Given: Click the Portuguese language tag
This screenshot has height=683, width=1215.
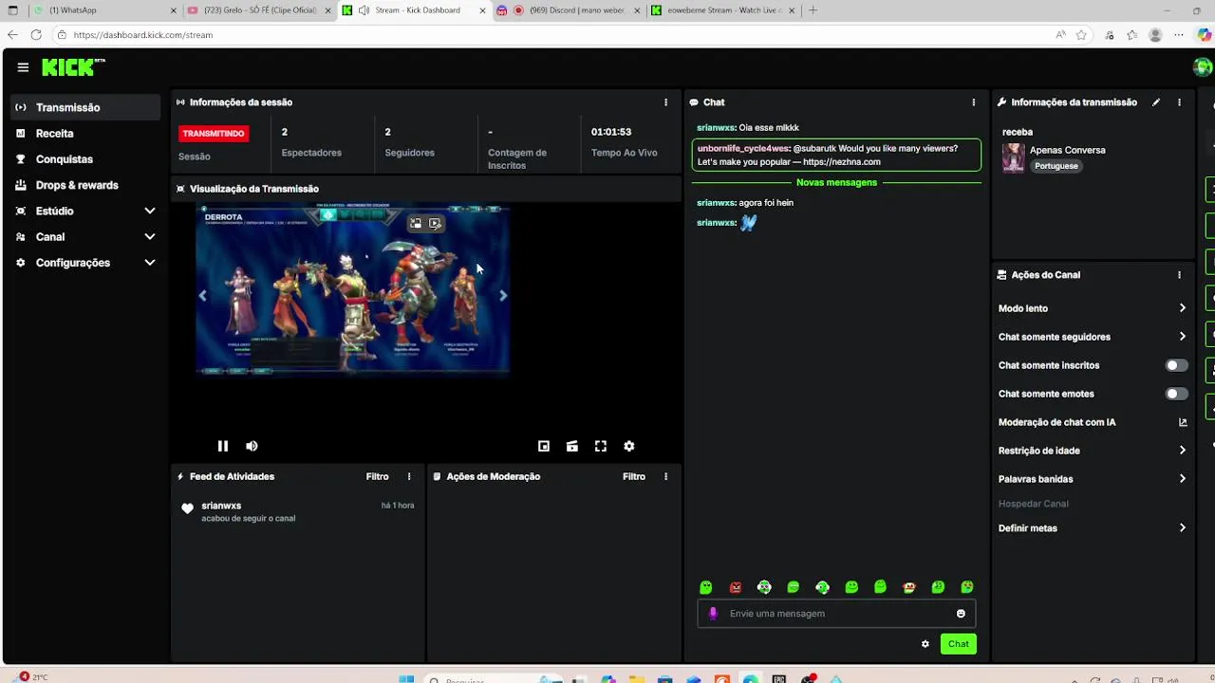Looking at the screenshot, I should [x=1056, y=166].
